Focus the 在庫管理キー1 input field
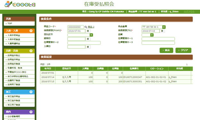This screenshot has width=200, height=120. [x=158, y=39]
